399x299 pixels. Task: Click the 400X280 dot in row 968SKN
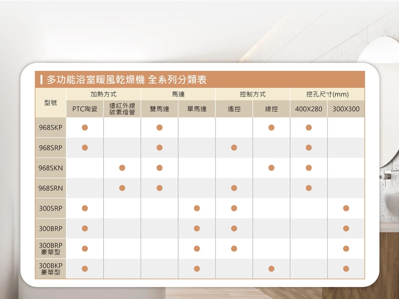tap(308, 168)
